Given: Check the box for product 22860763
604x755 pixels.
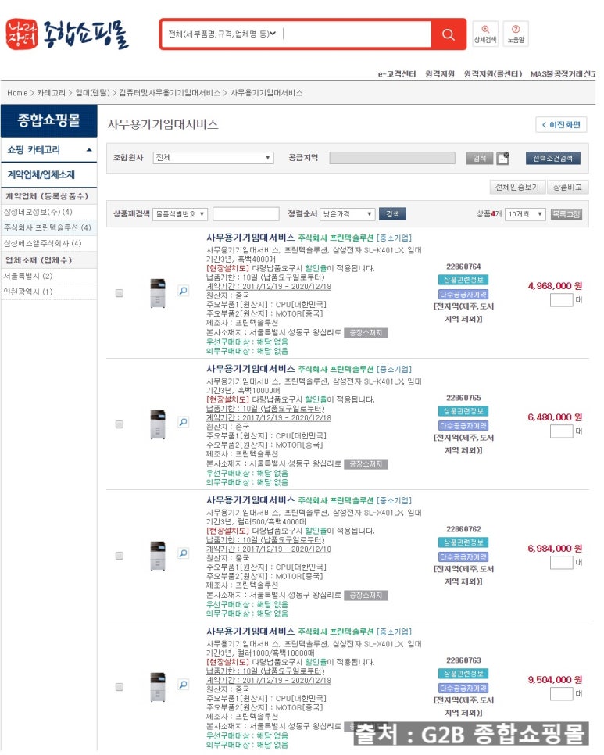Looking at the screenshot, I should pyautogui.click(x=120, y=687).
